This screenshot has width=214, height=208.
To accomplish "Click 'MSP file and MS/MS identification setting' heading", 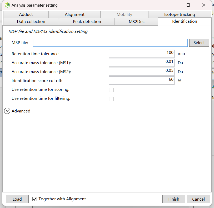I will tap(48, 31).
